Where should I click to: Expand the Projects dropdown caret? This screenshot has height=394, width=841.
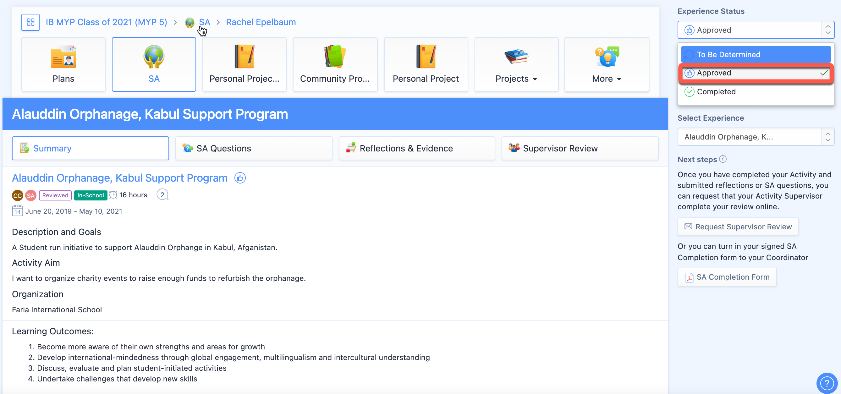(535, 79)
